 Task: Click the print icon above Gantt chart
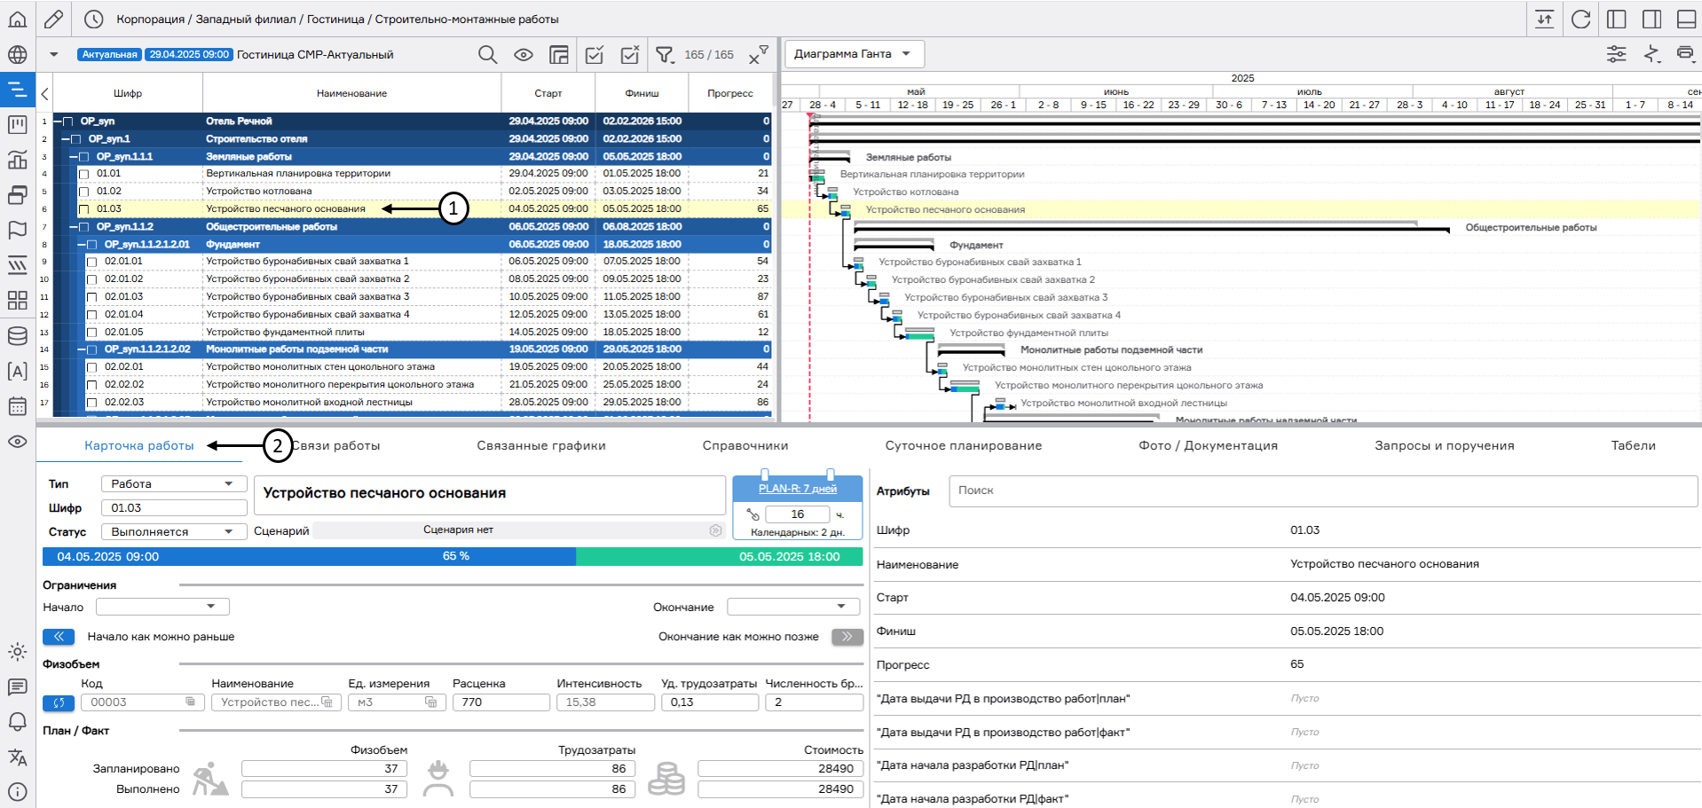[1685, 54]
